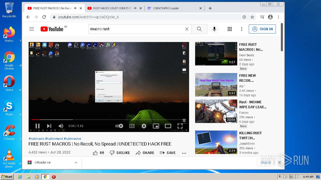The width and height of the screenshot is (321, 180).
Task: Show all downloads
Action: (266, 162)
